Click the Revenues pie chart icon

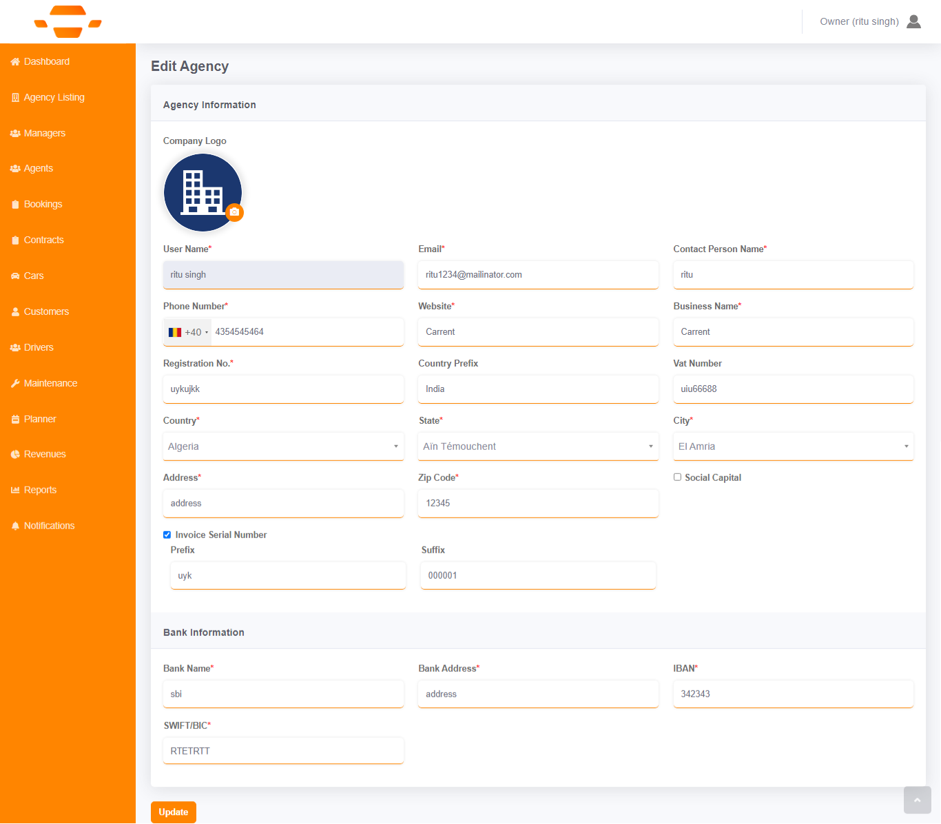click(15, 455)
